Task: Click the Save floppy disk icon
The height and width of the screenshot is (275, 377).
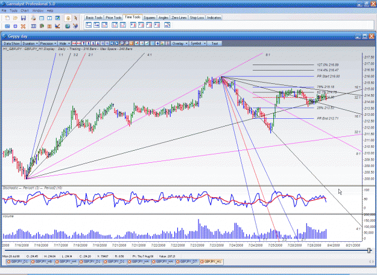Action: coord(24,18)
